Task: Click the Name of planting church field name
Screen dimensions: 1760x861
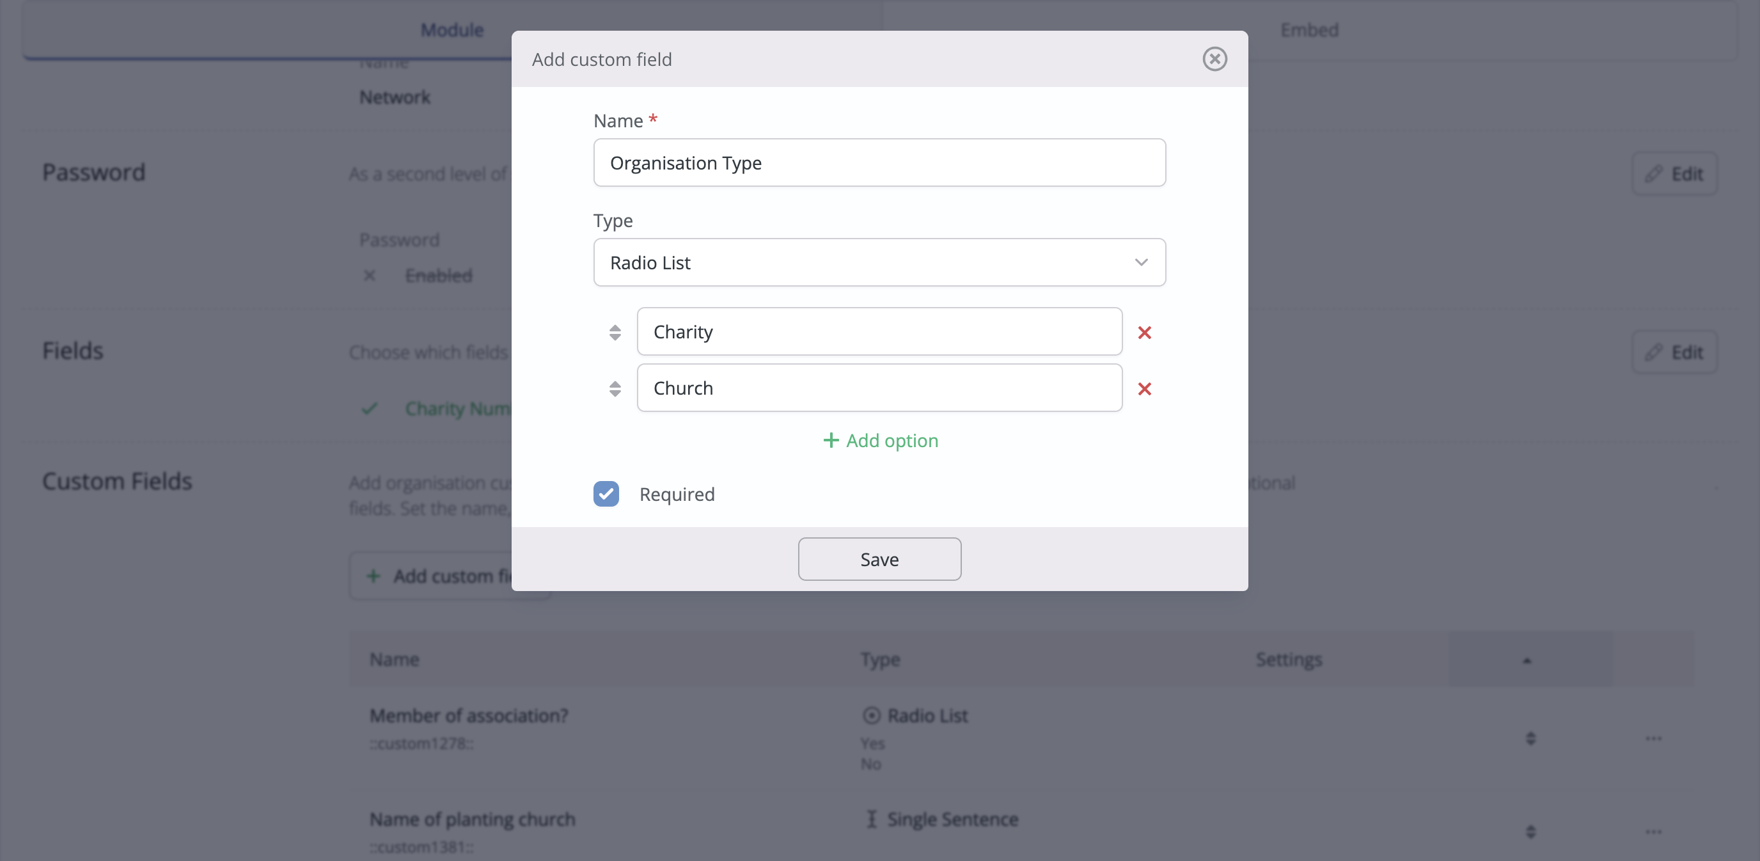Action: pos(472,819)
